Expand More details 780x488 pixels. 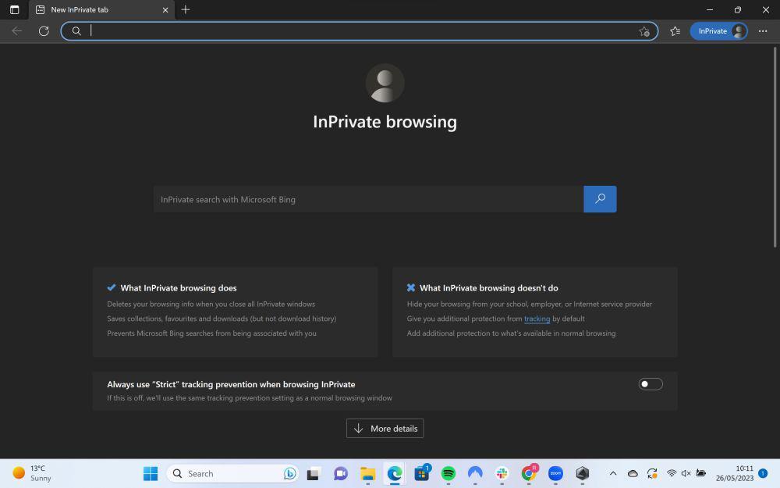pyautogui.click(x=385, y=428)
